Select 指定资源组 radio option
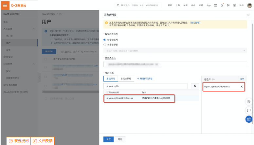 point(105,45)
